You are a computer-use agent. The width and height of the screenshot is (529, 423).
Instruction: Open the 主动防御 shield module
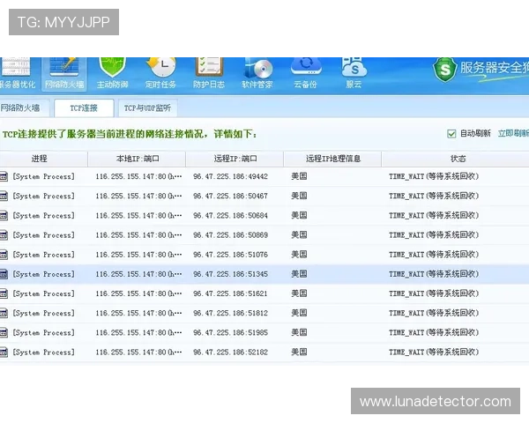[112, 73]
